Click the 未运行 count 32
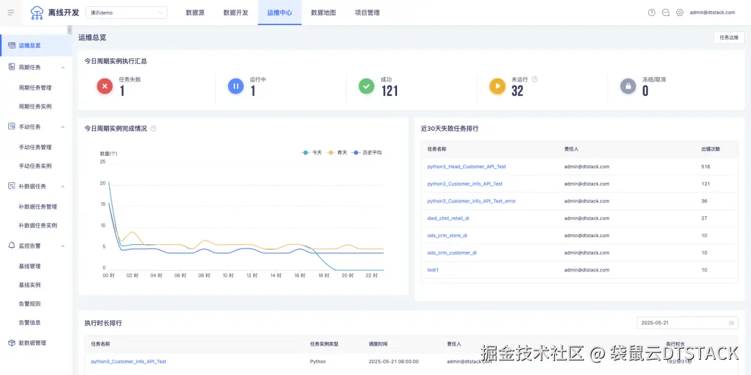This screenshot has height=375, width=751. (517, 91)
